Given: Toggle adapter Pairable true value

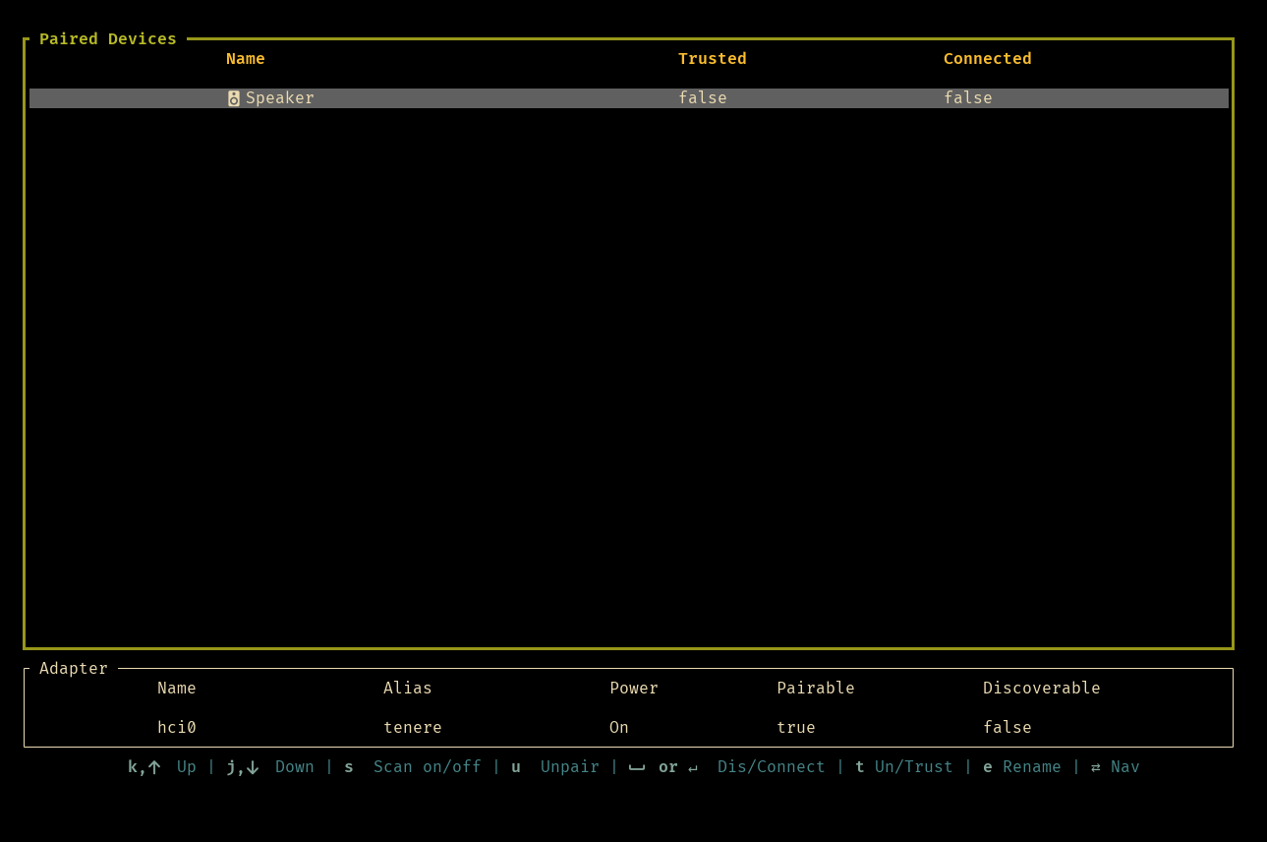Looking at the screenshot, I should click(x=795, y=728).
